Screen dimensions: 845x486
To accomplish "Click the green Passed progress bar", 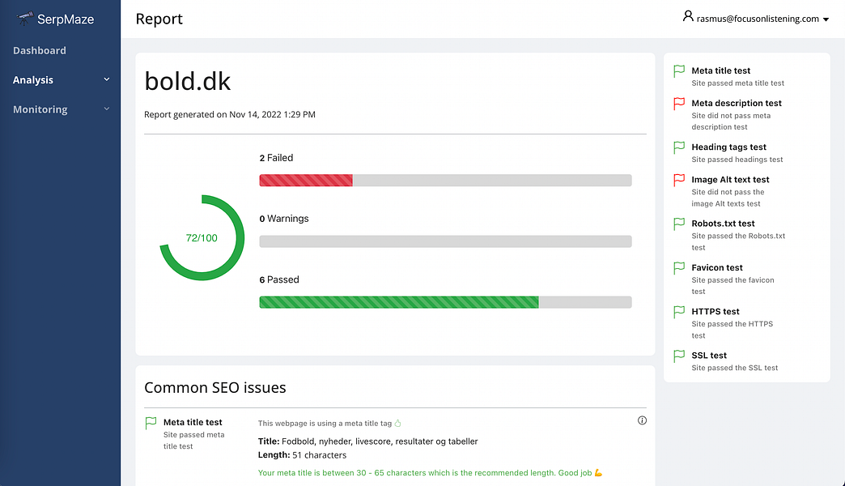I will coord(398,302).
